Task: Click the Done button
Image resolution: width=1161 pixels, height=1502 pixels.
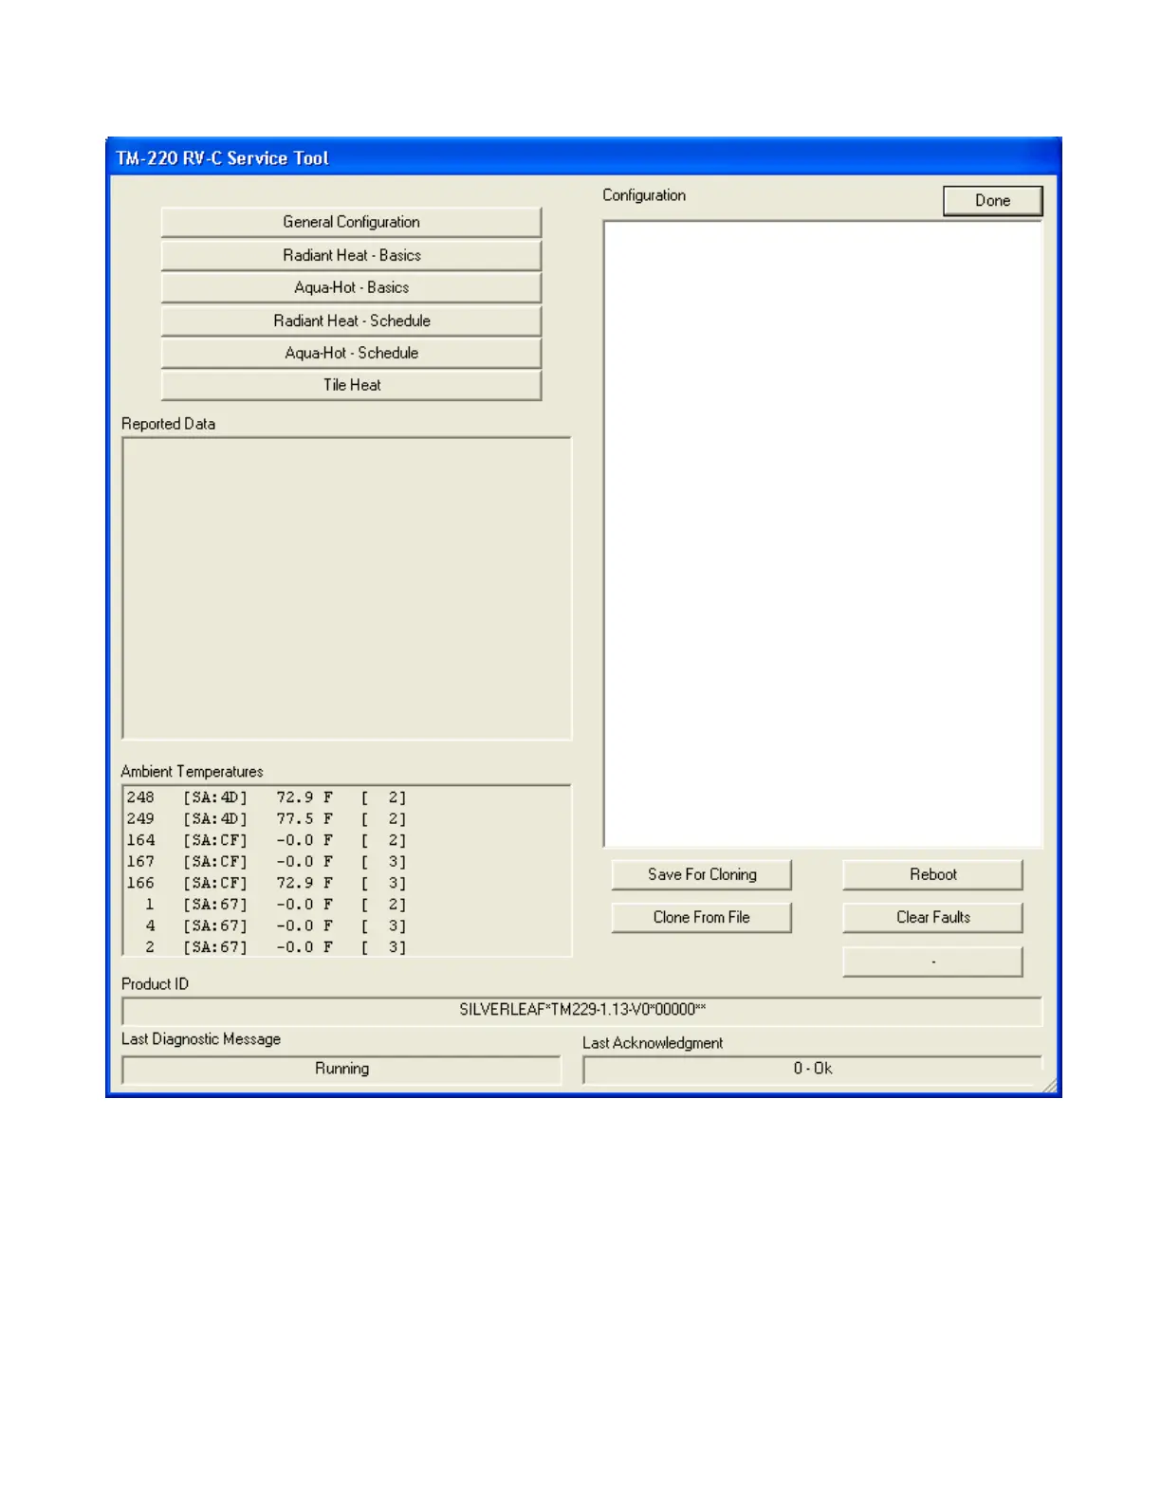Action: tap(992, 200)
